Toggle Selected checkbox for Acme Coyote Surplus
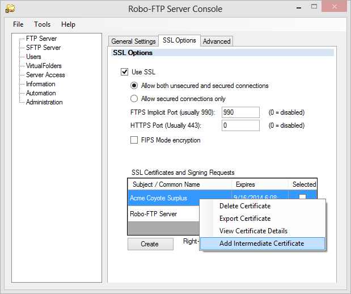Screen dimensions: 351x294 [x=302, y=196]
